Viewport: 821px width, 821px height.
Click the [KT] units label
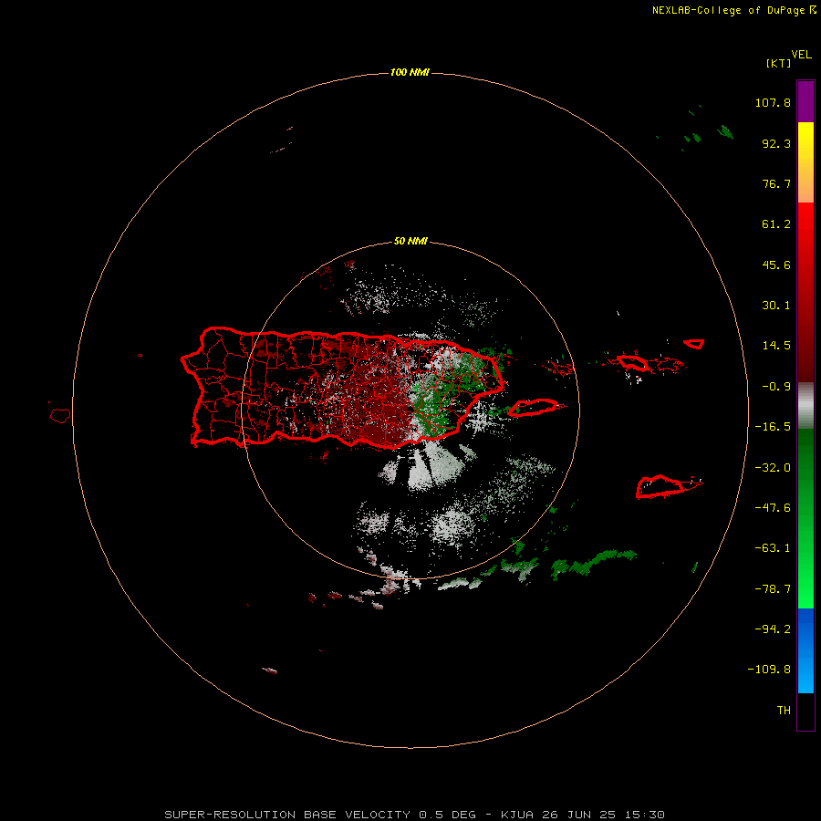pos(779,63)
